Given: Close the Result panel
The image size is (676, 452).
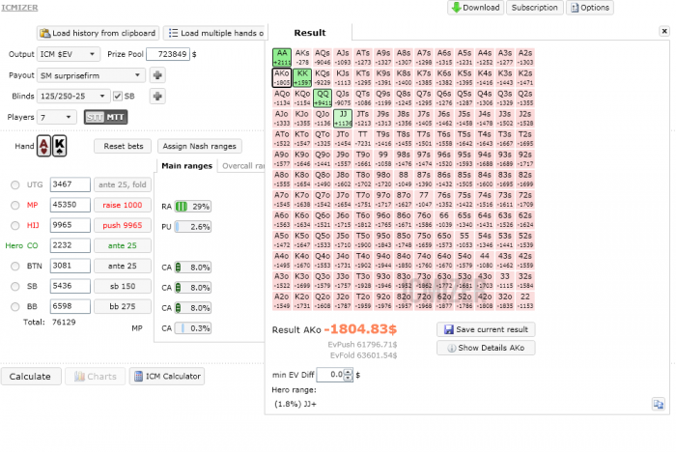Looking at the screenshot, I should [664, 31].
